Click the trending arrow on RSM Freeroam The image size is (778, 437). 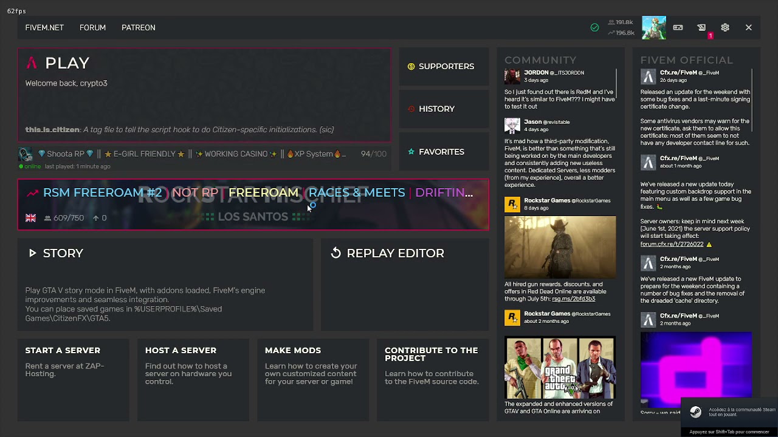(32, 193)
